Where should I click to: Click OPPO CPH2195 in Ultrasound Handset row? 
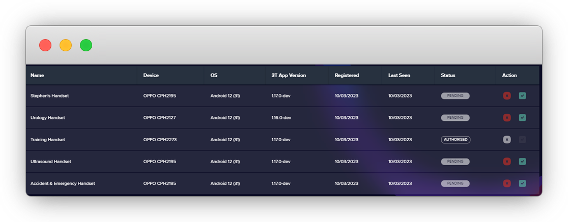[160, 161]
